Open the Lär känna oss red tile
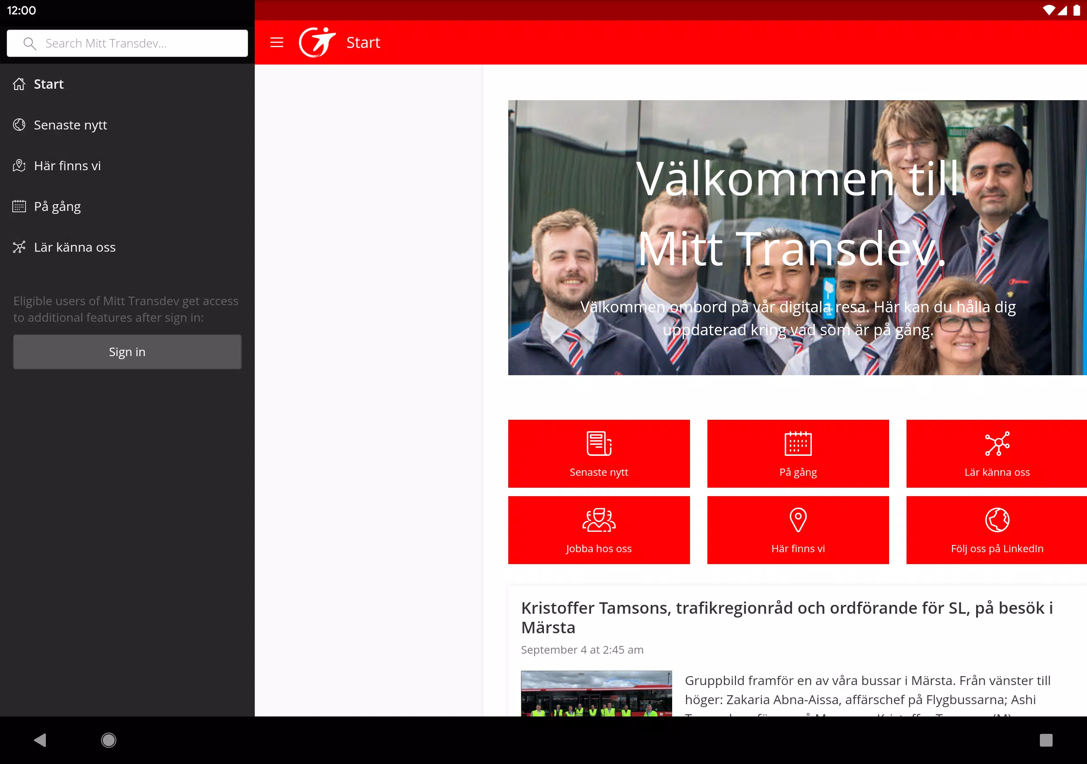This screenshot has height=764, width=1087. [997, 453]
